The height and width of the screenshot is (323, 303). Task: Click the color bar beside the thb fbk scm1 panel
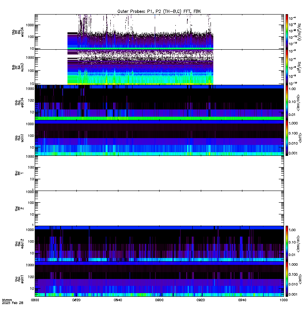point(287,138)
